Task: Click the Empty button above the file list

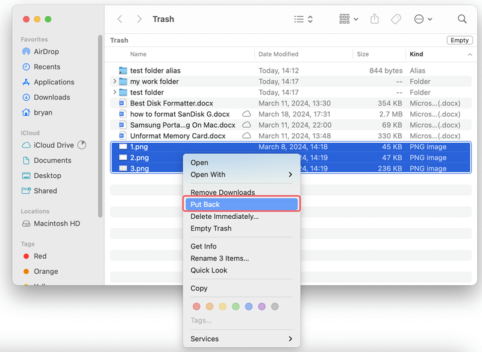Action: [x=459, y=40]
